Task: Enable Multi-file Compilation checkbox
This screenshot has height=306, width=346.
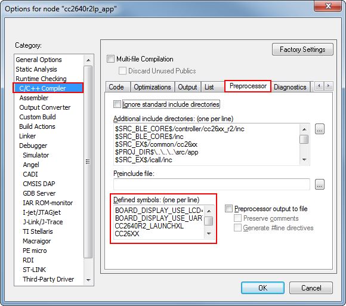Action: tap(110, 59)
